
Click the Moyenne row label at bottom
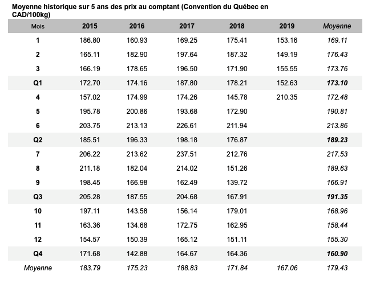click(x=38, y=267)
